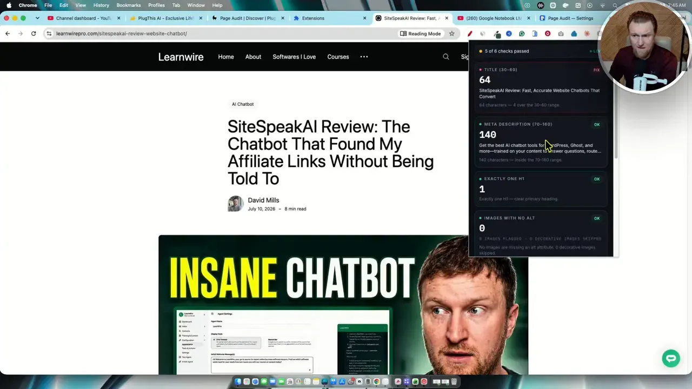The height and width of the screenshot is (389, 692).
Task: Close the SiteSpeakAI Review tab
Action: [447, 18]
